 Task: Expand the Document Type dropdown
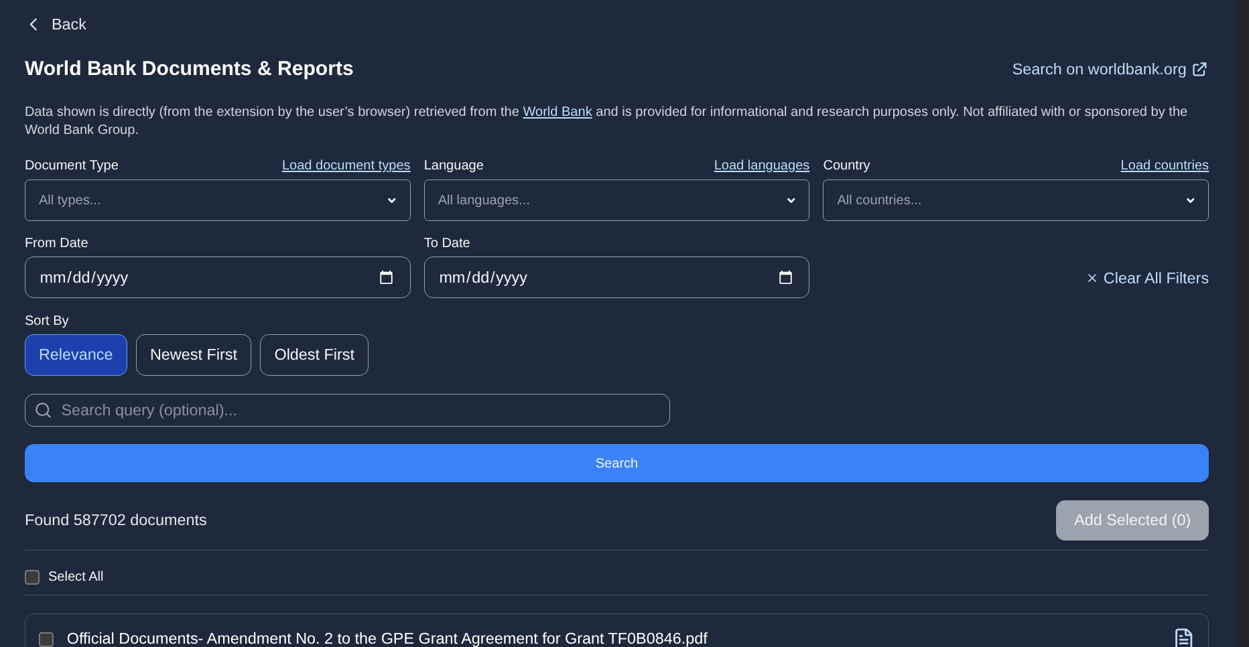click(x=217, y=200)
